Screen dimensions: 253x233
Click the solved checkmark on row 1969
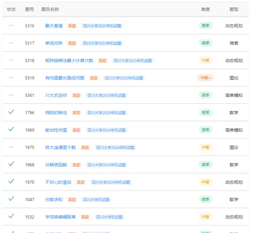[11, 129]
